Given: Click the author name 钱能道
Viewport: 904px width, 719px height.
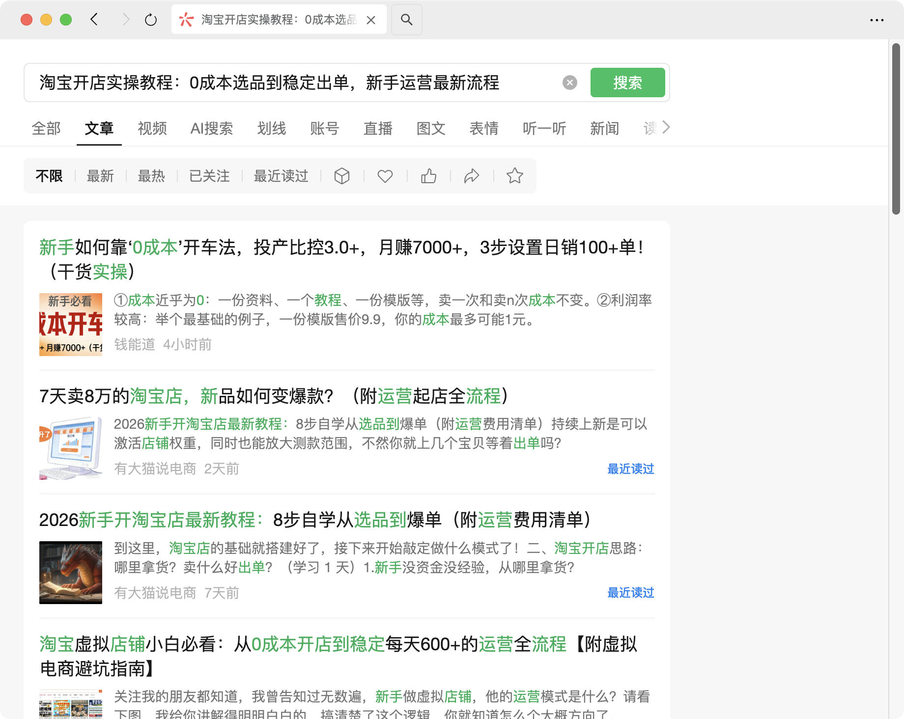Looking at the screenshot, I should tap(135, 344).
